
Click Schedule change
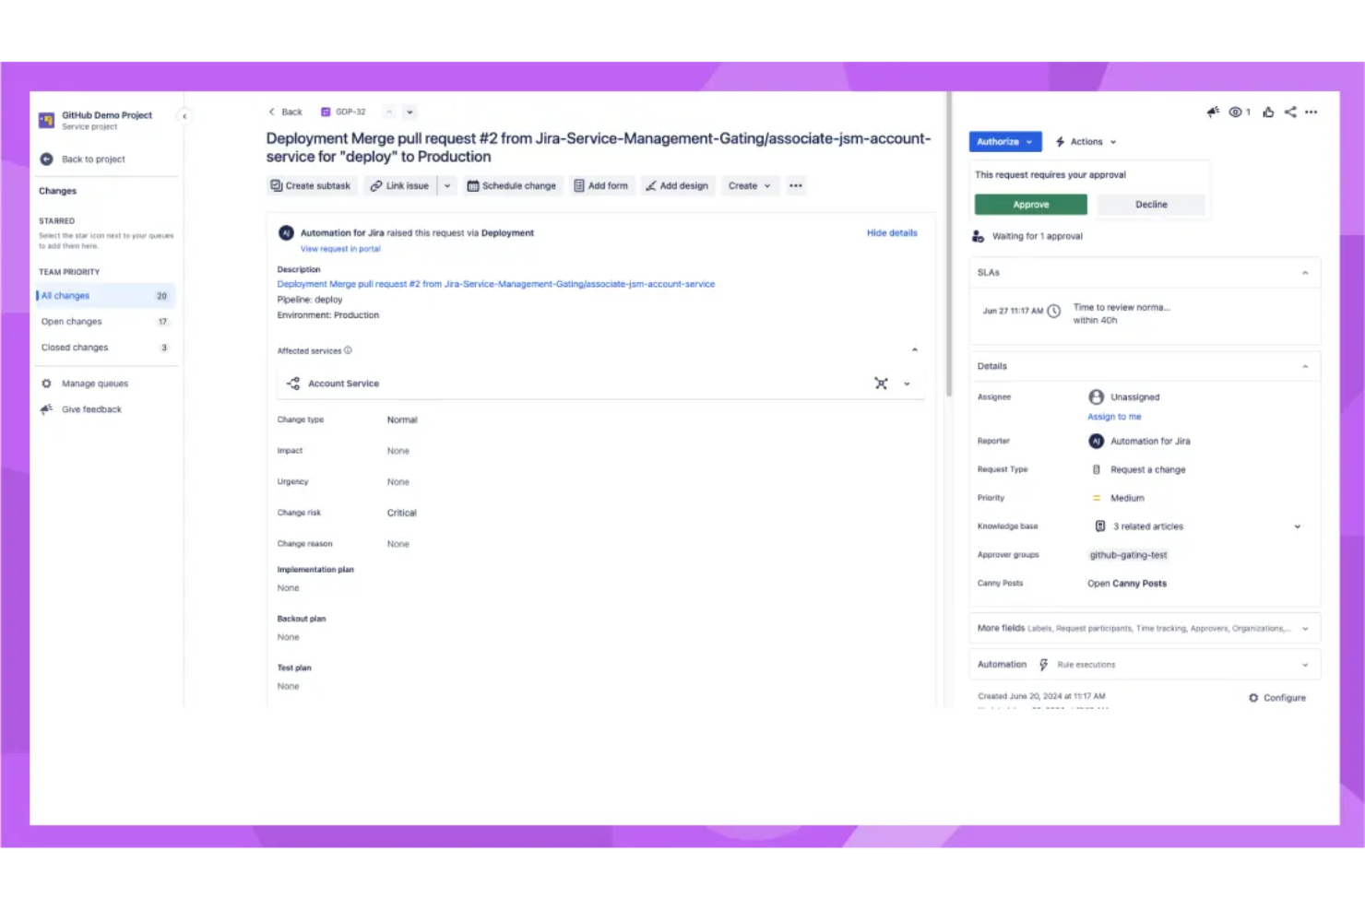coord(511,185)
